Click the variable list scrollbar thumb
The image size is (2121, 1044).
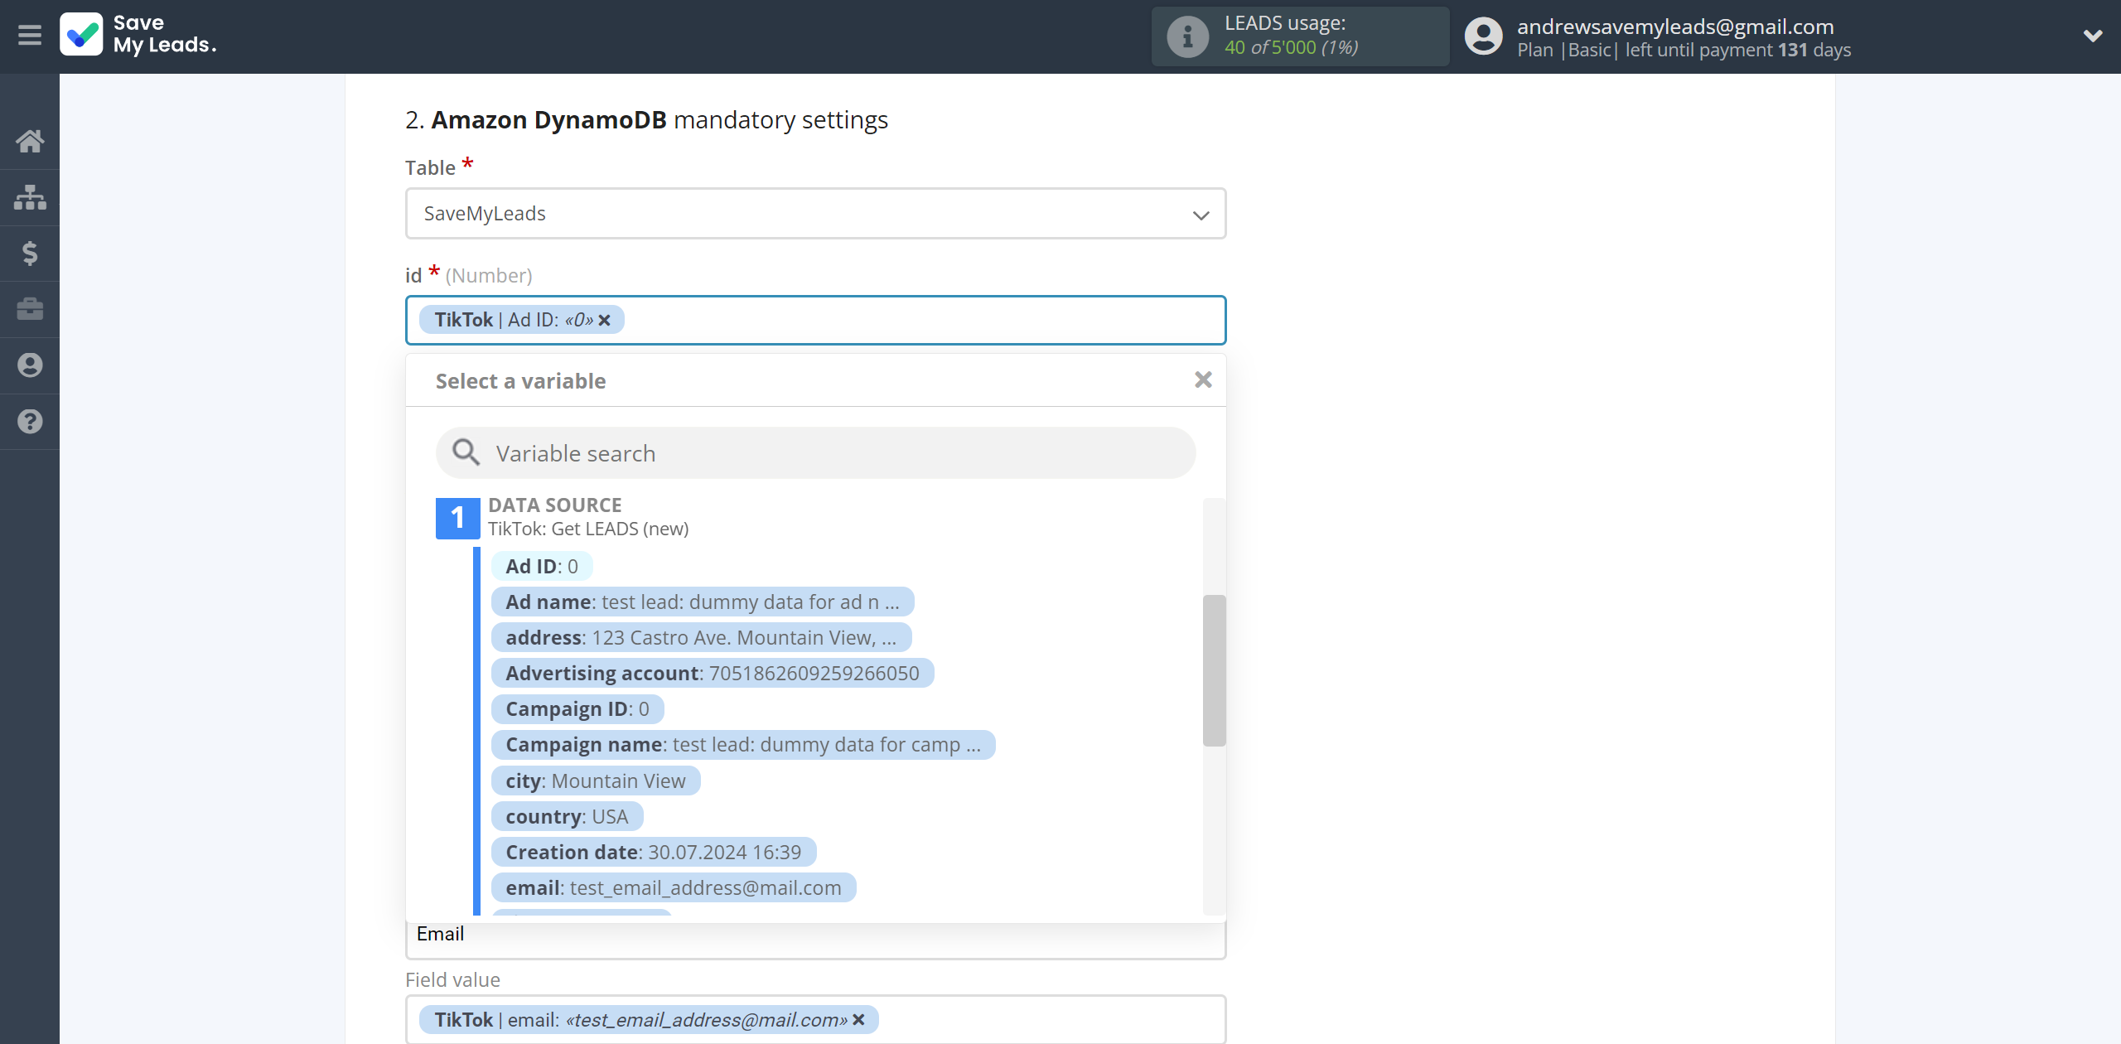click(x=1214, y=670)
